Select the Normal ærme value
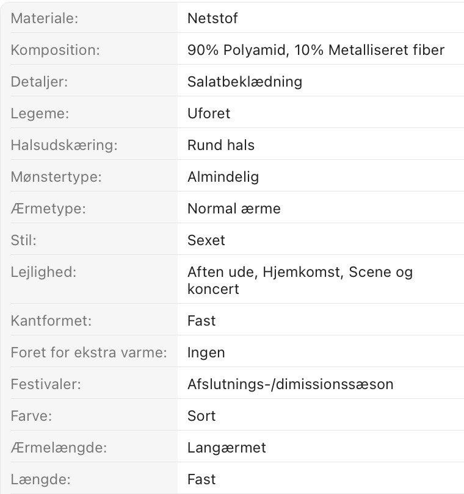The height and width of the screenshot is (494, 464). click(234, 209)
